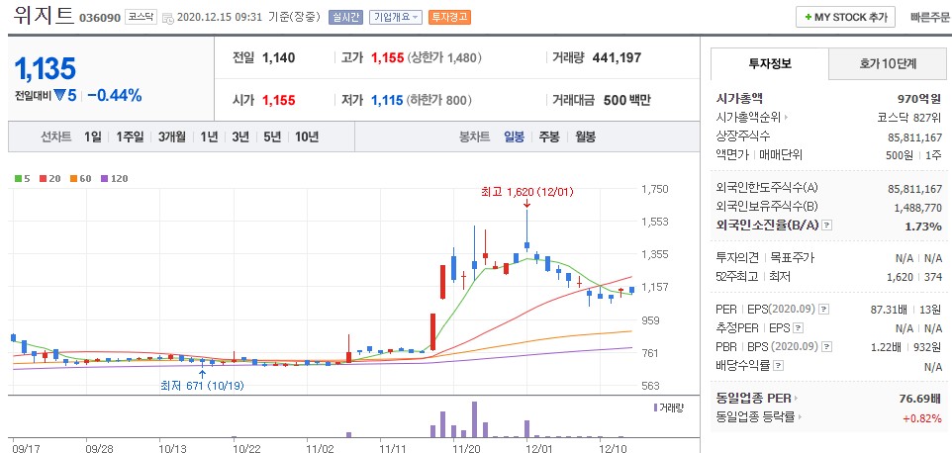Click 전일 value 1,140
The width and height of the screenshot is (952, 453).
click(279, 58)
